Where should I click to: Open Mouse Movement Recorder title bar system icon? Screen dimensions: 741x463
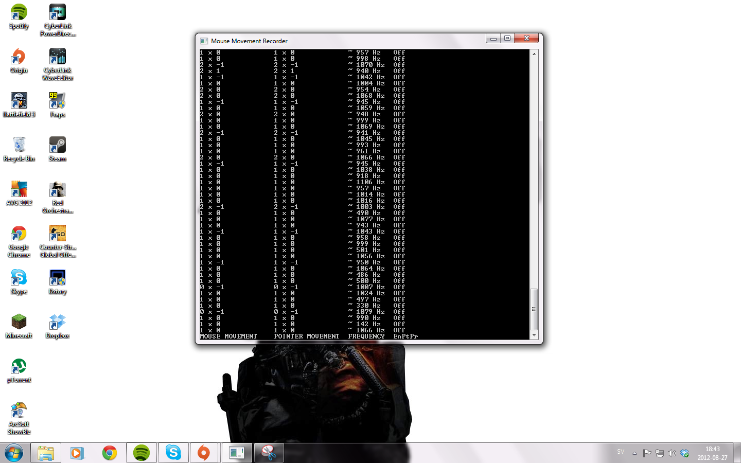[204, 41]
